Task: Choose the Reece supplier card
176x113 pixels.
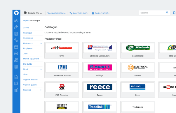Action: (100, 90)
